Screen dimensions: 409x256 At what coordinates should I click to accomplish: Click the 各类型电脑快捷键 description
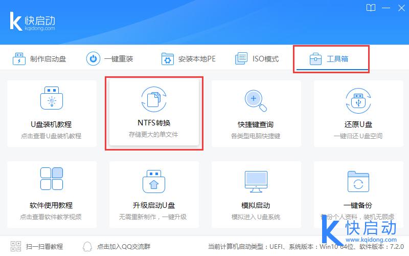click(x=256, y=136)
